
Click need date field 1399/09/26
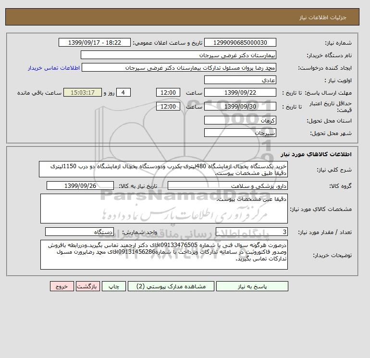(80, 185)
